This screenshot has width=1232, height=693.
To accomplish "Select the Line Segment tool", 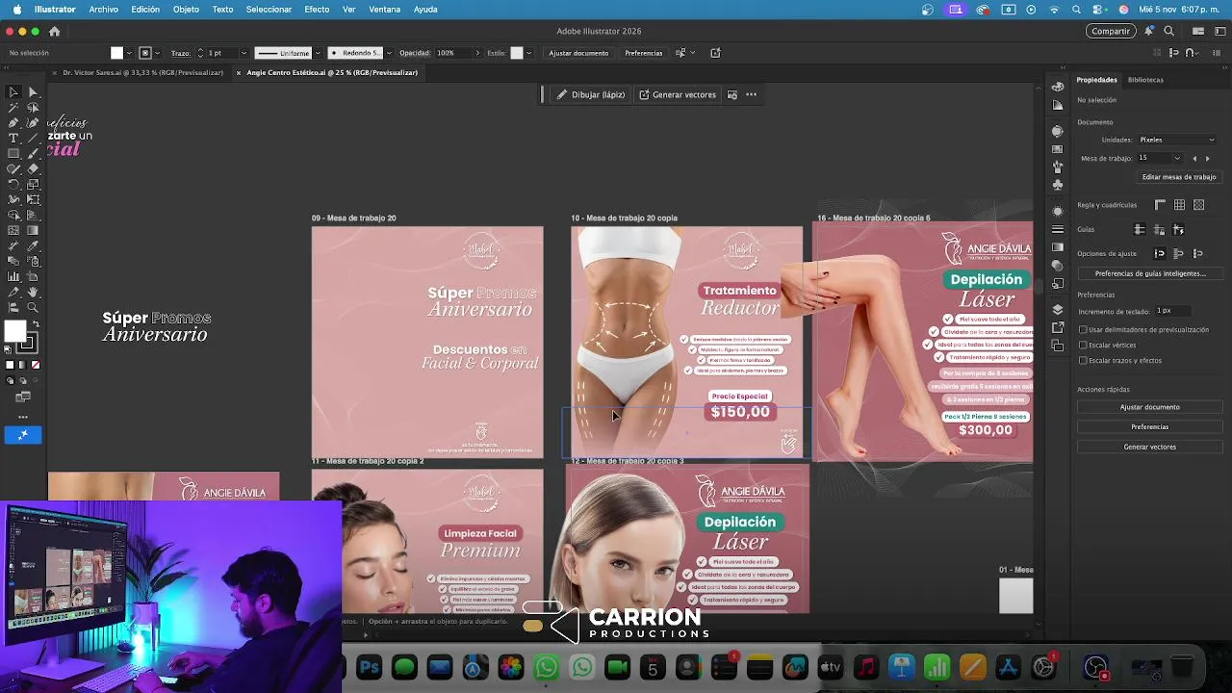I will coord(33,138).
